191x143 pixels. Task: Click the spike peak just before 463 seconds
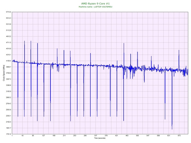124,43
